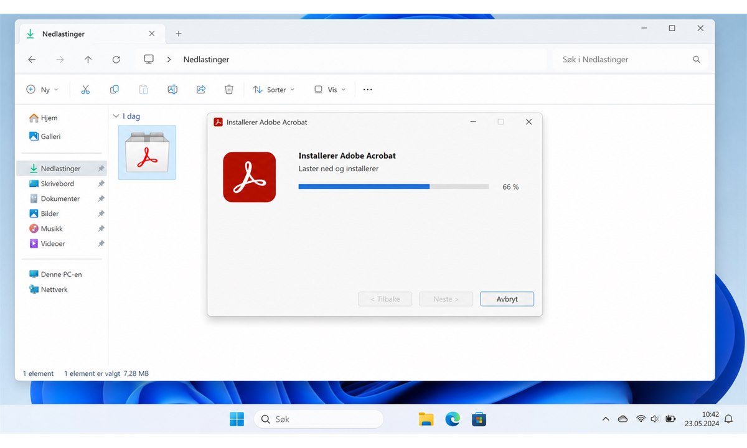This screenshot has height=448, width=747.
Task: Select the Acrobat installer file thumbnail
Action: (x=147, y=152)
